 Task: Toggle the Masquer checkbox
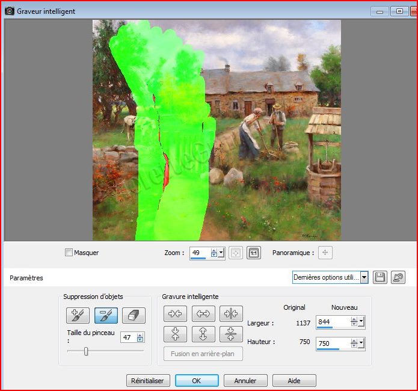[69, 253]
